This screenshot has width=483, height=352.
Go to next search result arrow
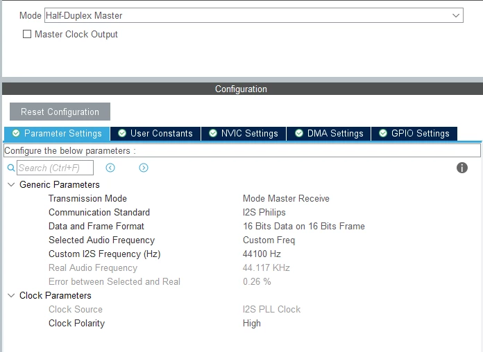[x=144, y=168]
